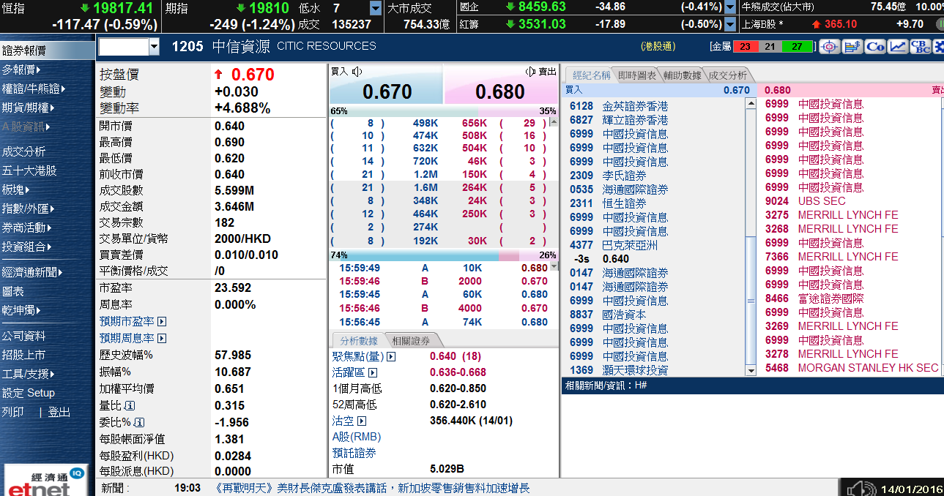Expand the 權證/牛熊證 sidebar menu
This screenshot has width=944, height=496.
tap(34, 89)
